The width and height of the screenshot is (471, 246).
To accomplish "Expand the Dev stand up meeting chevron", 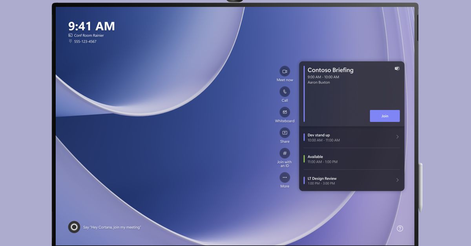I will [397, 137].
